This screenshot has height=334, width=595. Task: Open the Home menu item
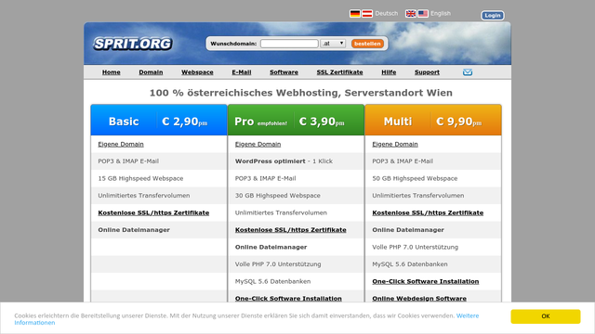tap(112, 72)
